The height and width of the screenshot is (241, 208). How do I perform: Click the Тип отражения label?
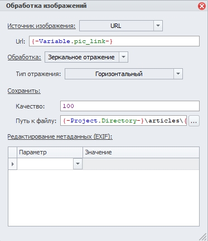click(38, 74)
